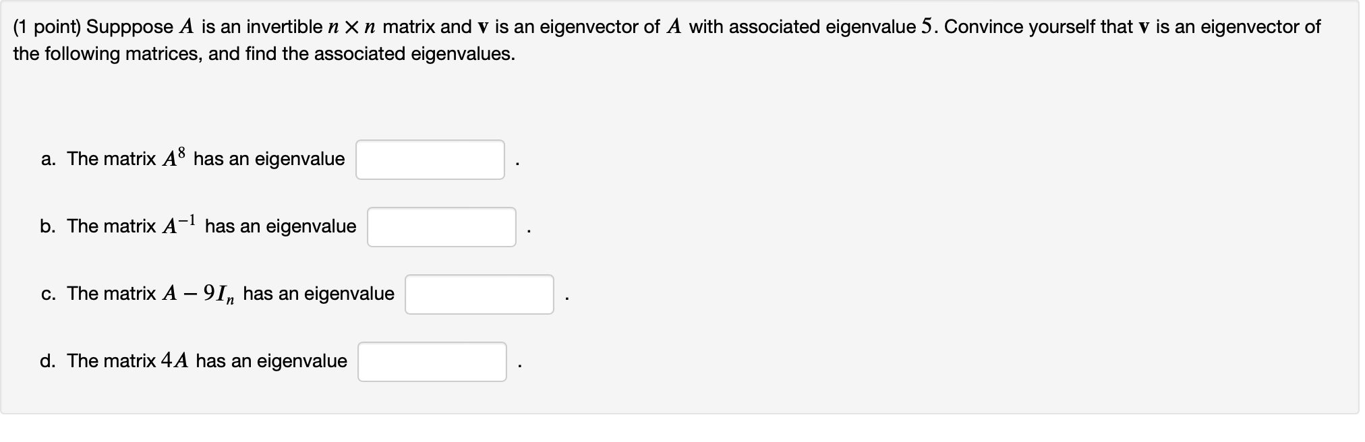Click the answer box for 4A eigenvalue
This screenshot has height=442, width=1365.
click(432, 362)
